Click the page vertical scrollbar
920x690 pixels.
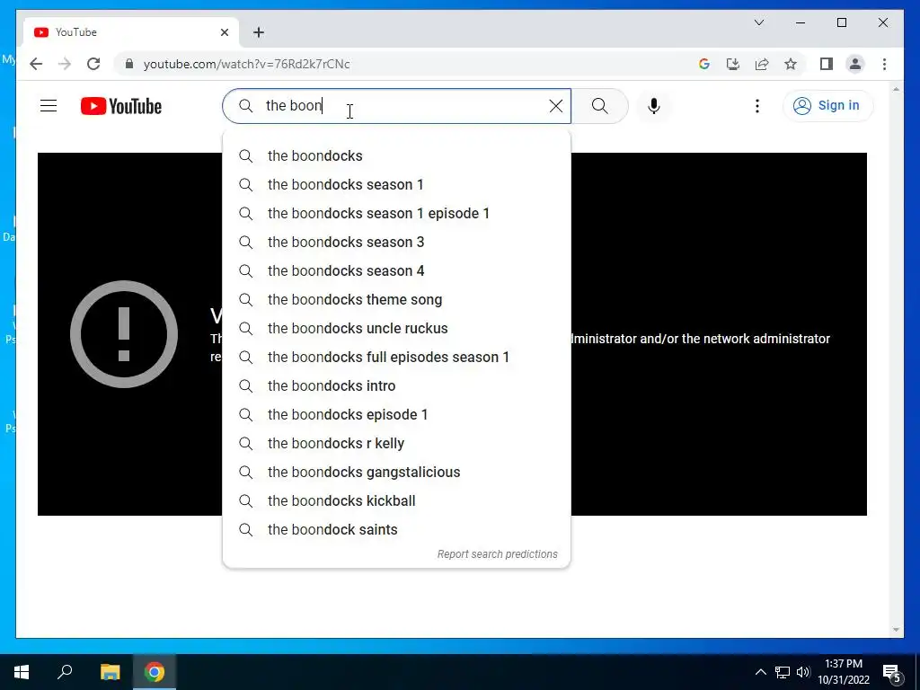point(896,359)
